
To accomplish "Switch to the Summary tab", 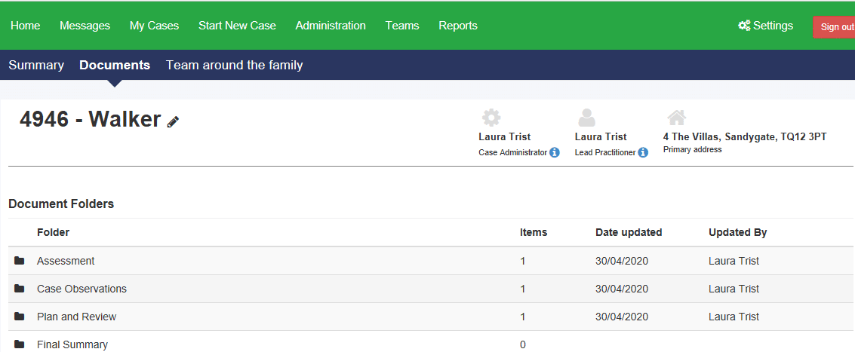I will 36,65.
